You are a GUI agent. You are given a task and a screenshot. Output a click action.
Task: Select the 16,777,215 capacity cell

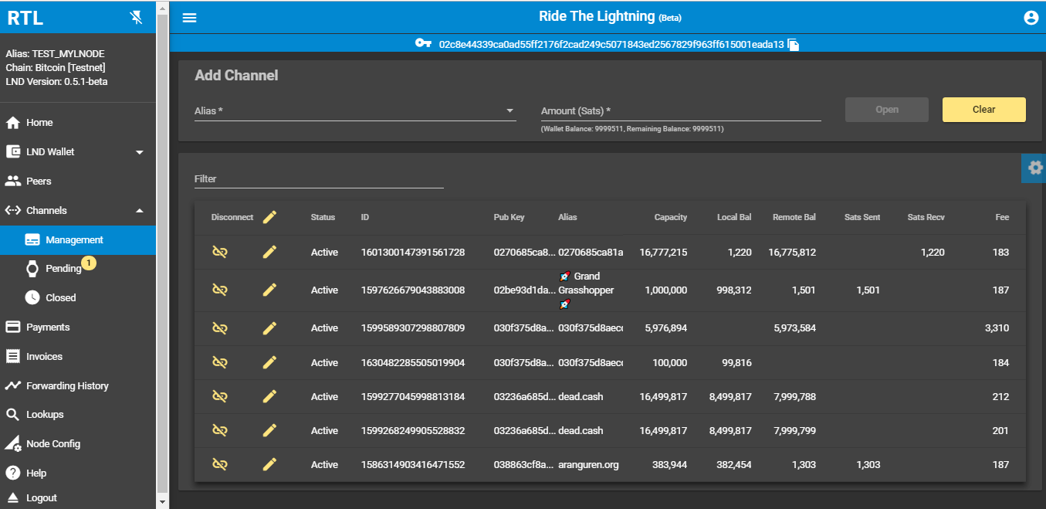663,252
